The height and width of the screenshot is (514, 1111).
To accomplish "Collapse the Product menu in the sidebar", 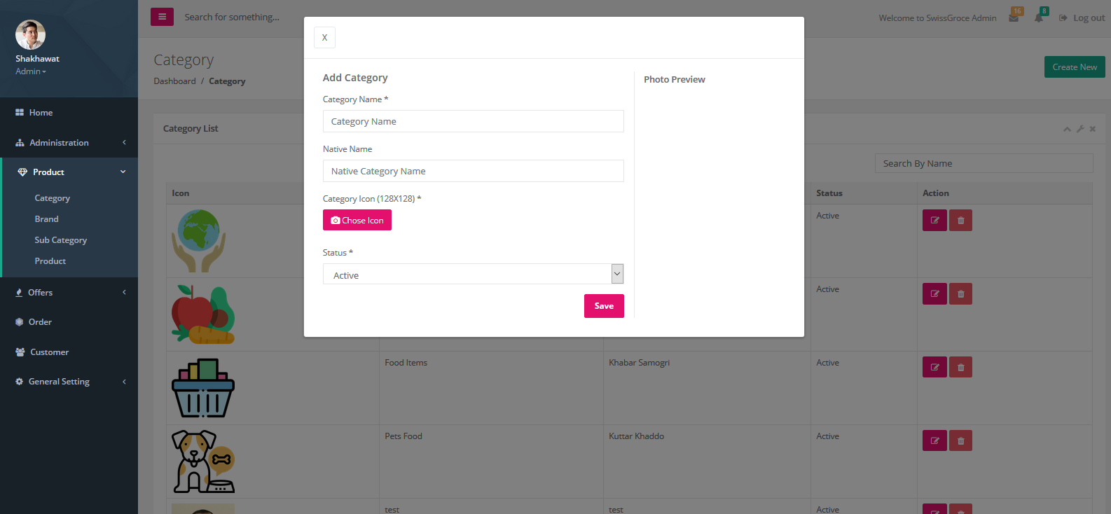I will 48,172.
